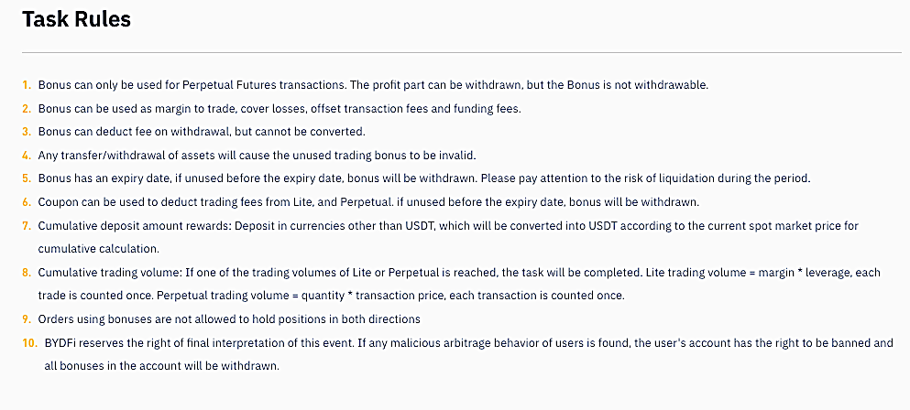The width and height of the screenshot is (910, 410).
Task: Click rule about Bonus used as margin
Action: point(280,108)
